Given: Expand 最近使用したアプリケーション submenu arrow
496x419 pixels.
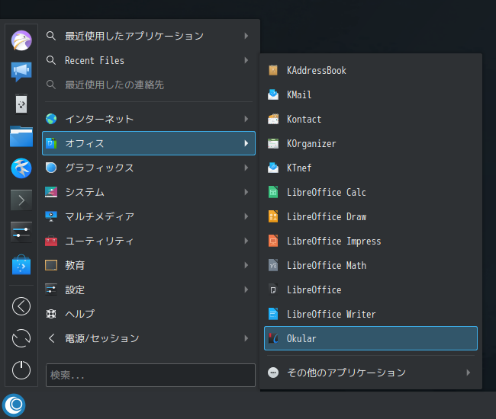Looking at the screenshot, I should [x=246, y=36].
